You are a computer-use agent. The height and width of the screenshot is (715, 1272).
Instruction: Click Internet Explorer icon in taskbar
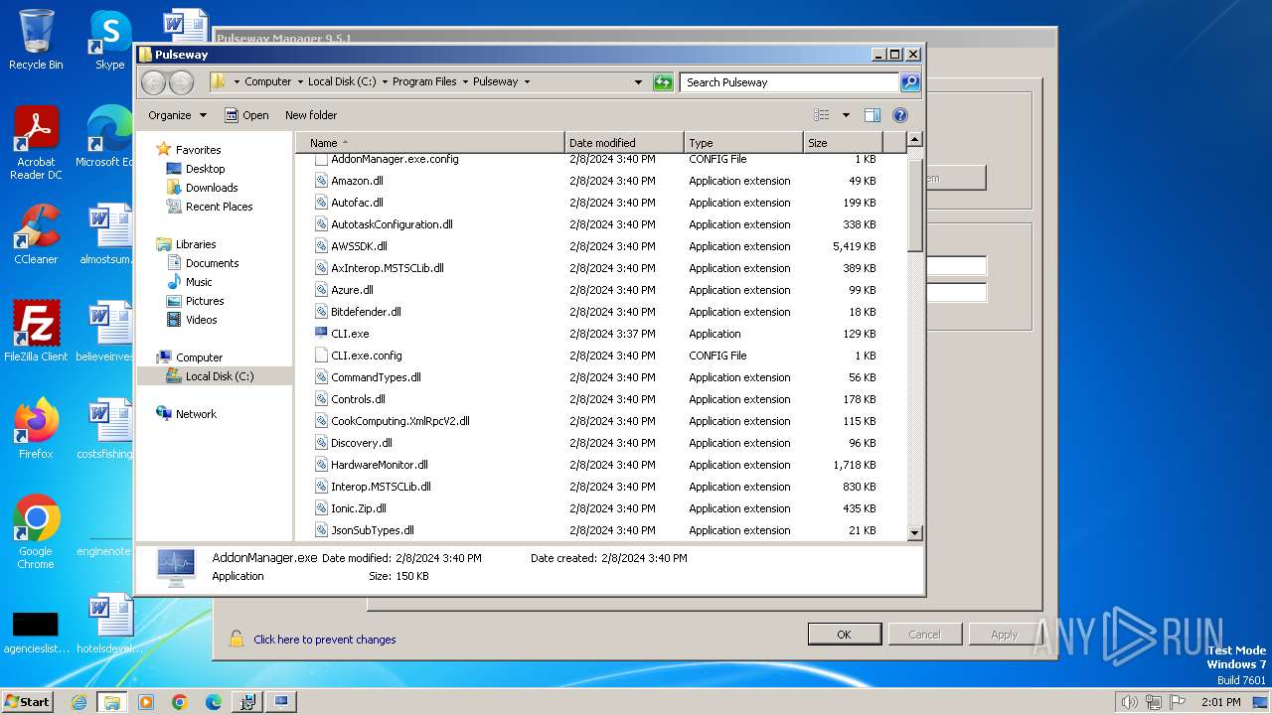pos(79,702)
